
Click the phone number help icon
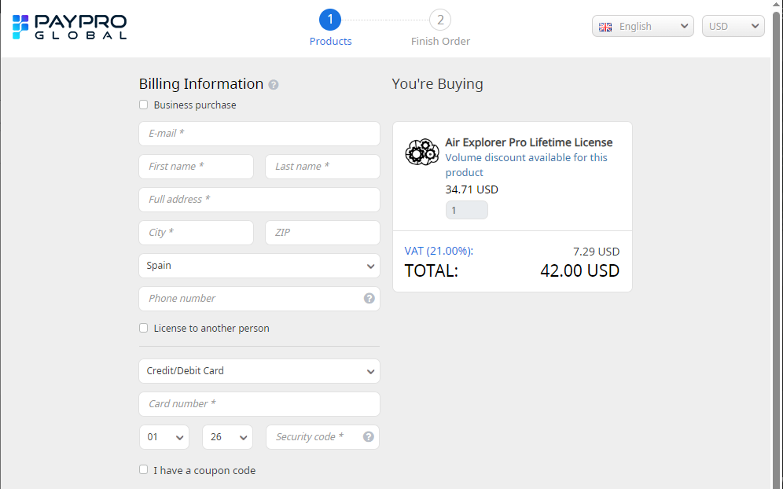[x=369, y=299]
